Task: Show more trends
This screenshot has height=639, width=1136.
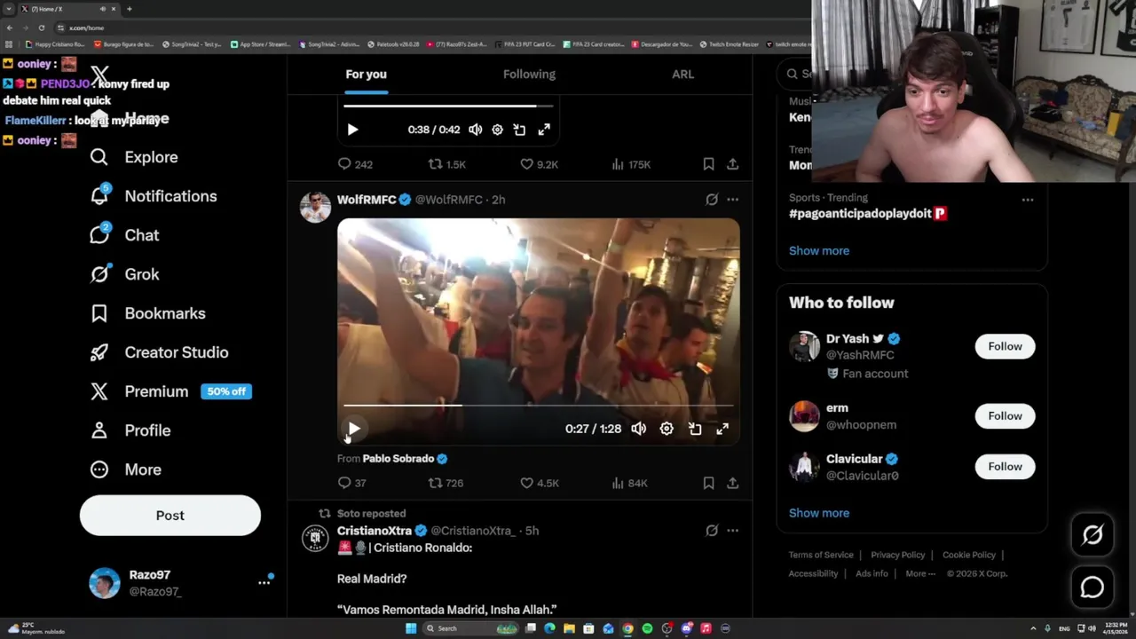Action: [819, 250]
